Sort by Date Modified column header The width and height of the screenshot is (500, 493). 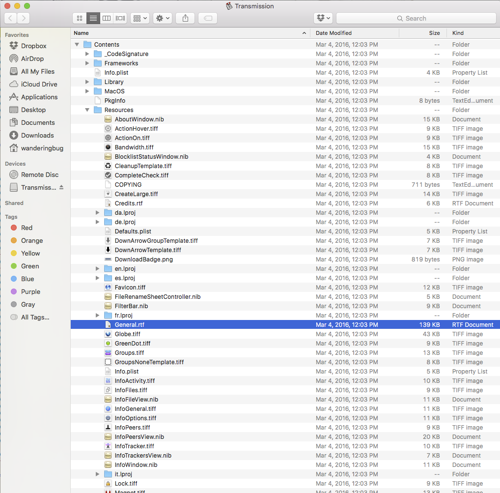[x=355, y=33]
